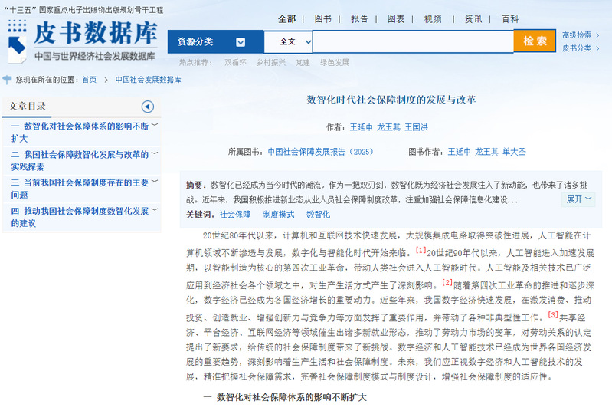Viewport: 612px width, 414px height.
Task: Expand 三 当前我国社会保障制度存在的主要问题 chevron
Action: click(x=155, y=182)
